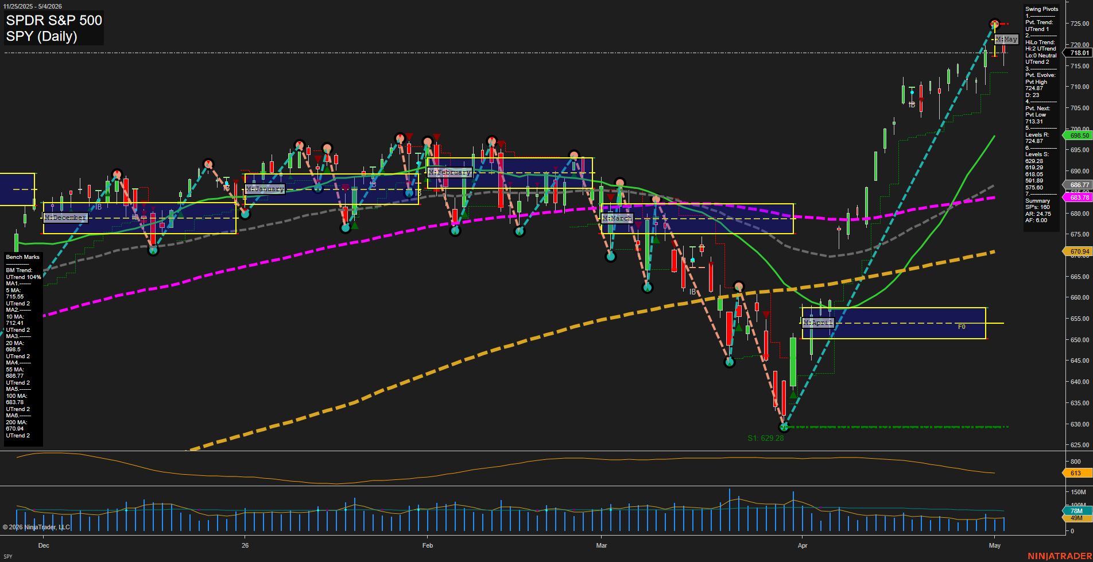Select the M:December monthly range label
This screenshot has width=1093, height=562.
(x=65, y=218)
